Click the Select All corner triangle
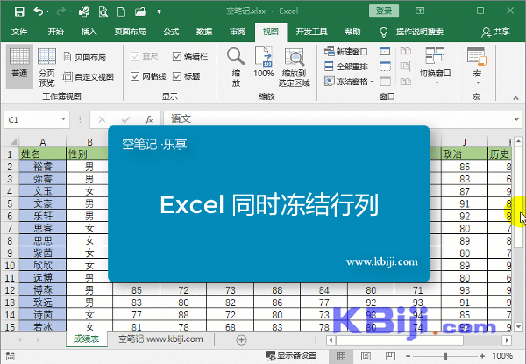 (x=13, y=142)
